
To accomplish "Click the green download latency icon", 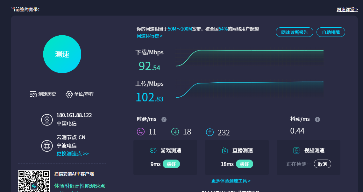I will 175,132.
